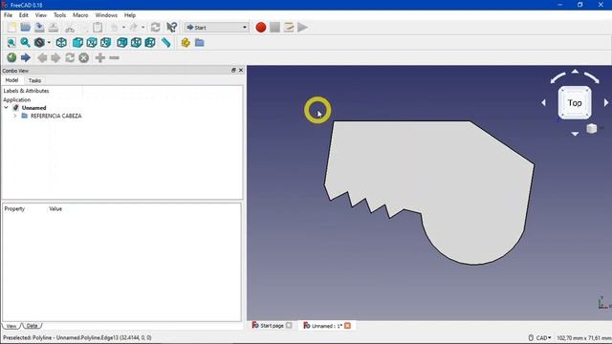
Task: Click the Print toolbar icon
Action: [54, 28]
